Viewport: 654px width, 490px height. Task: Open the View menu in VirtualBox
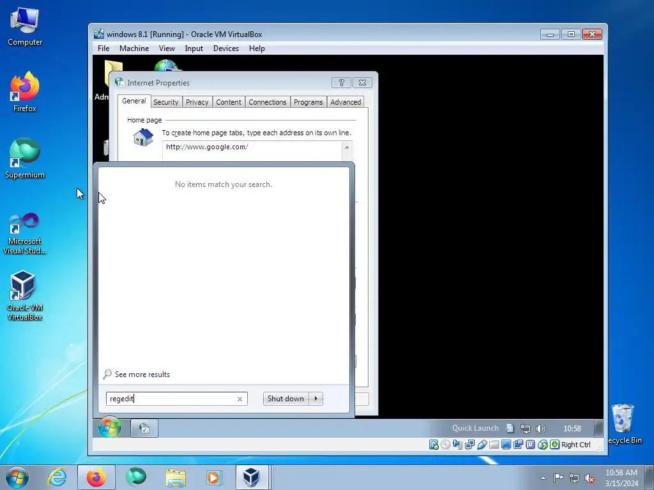coord(167,48)
